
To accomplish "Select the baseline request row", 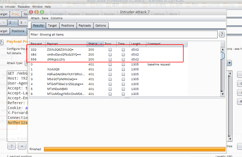I will [x=108, y=64].
